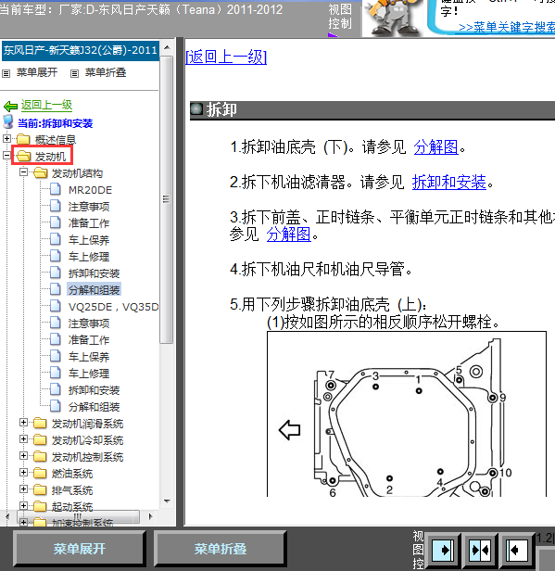555x571 pixels.
Task: Click the mechanic mascot image in header
Action: tap(393, 18)
